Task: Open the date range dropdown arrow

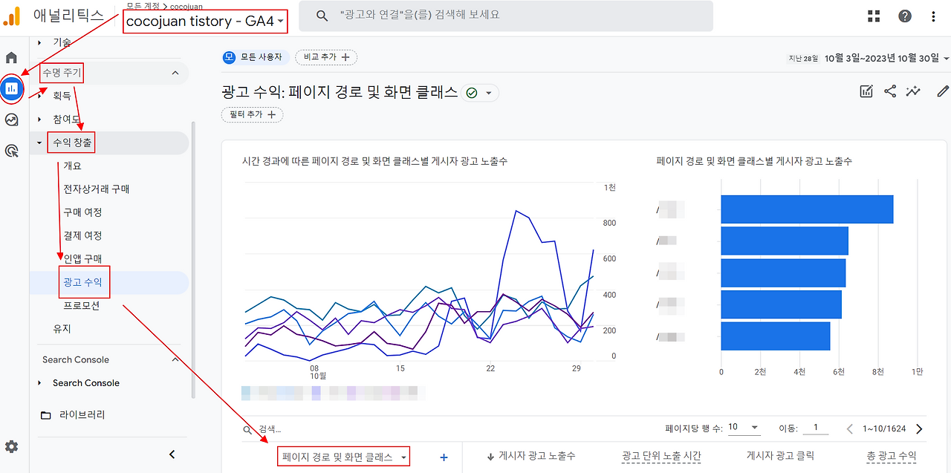Action: 946,58
